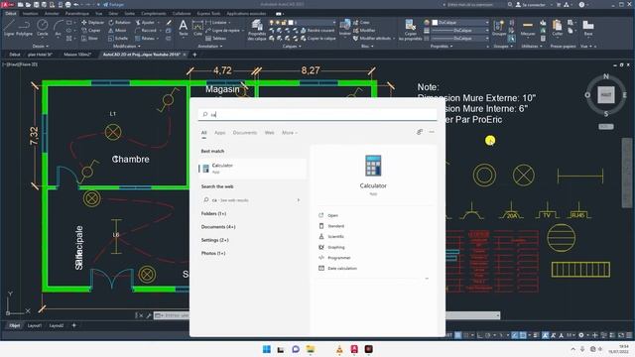Click Se connecter sign-in button
This screenshot has width=635, height=357.
coord(531,4)
